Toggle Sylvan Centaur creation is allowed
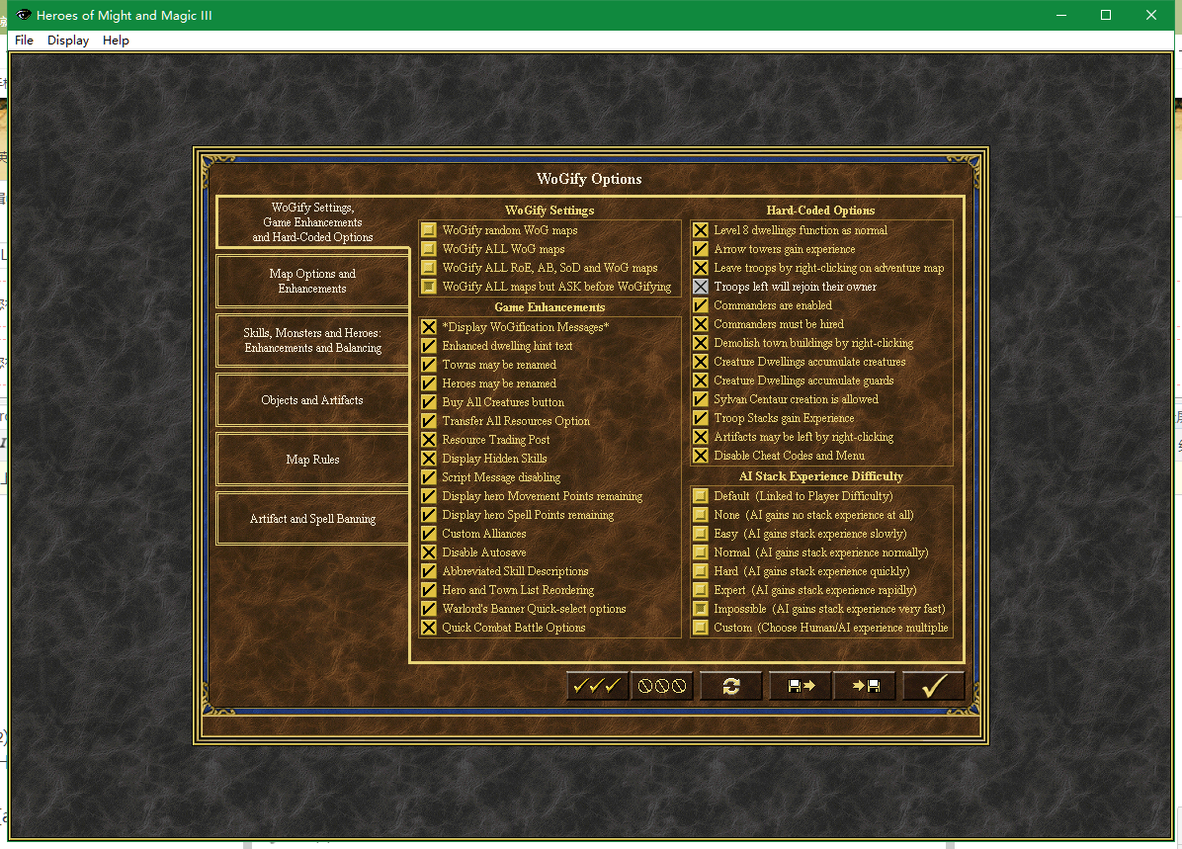 (x=701, y=399)
